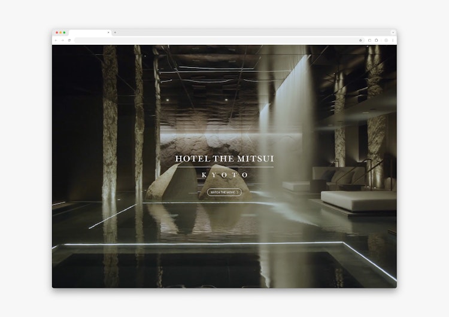
Task: Click the WATCH THE MOVIE button
Action: pyautogui.click(x=224, y=192)
